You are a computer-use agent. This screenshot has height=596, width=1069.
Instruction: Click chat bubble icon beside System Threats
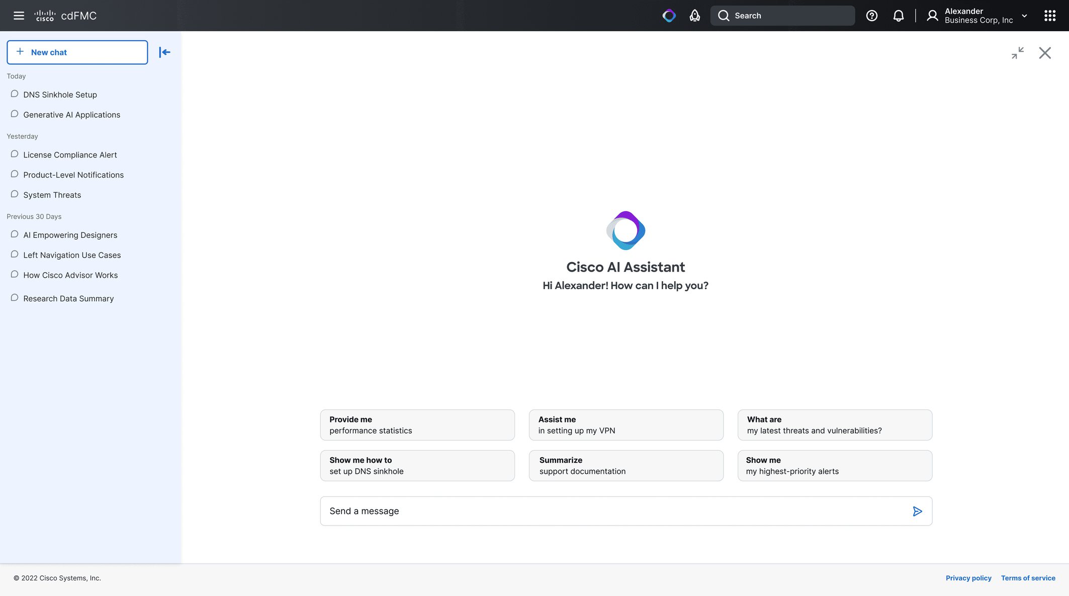point(15,195)
